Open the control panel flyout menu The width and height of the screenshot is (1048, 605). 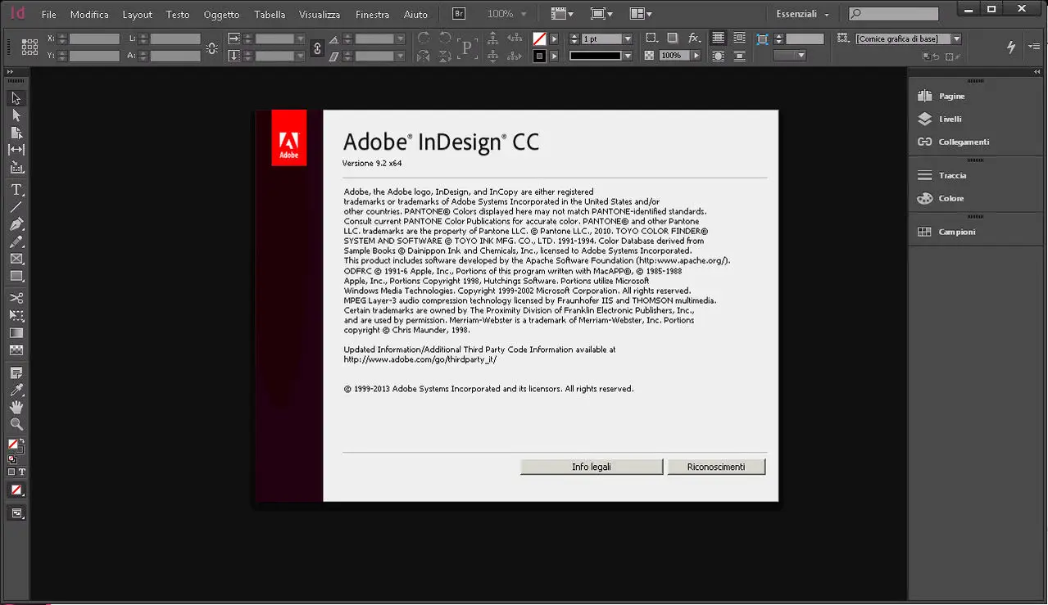(1034, 47)
